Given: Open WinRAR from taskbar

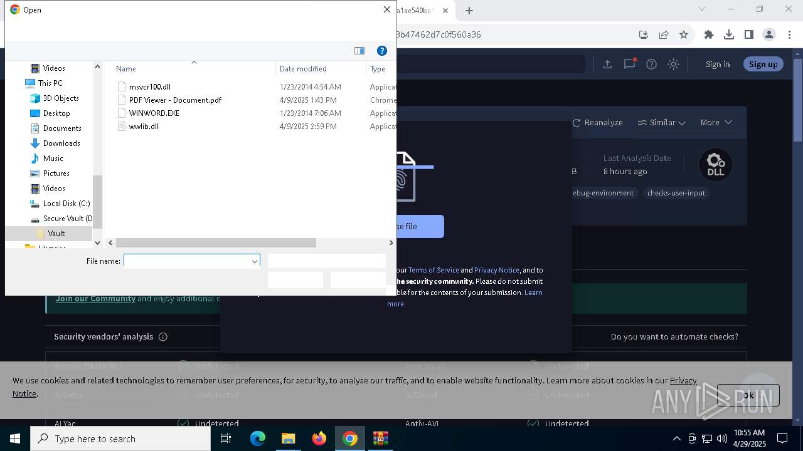Looking at the screenshot, I should [380, 438].
